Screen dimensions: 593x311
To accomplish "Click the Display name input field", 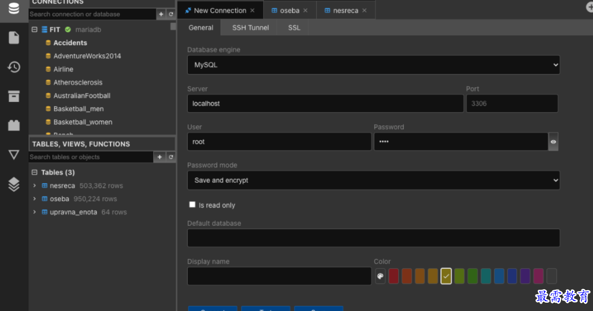I will 279,276.
